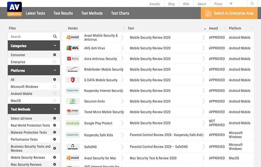Sort table by Test column
This screenshot has width=261, height=167.
pos(131,28)
